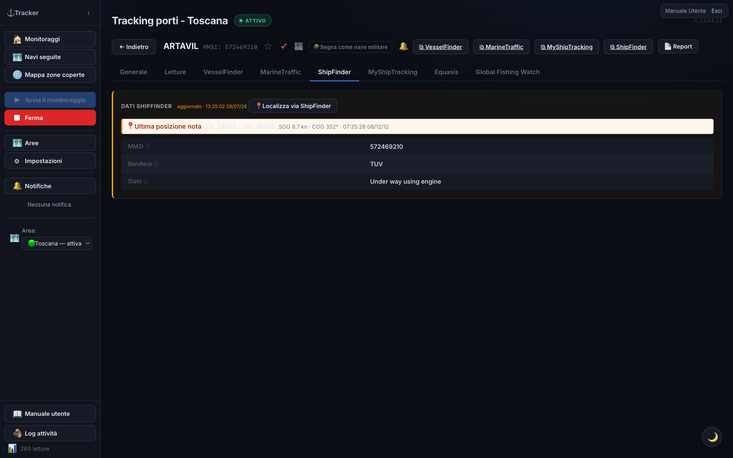
Task: Click Segna come nave militare
Action: point(350,47)
